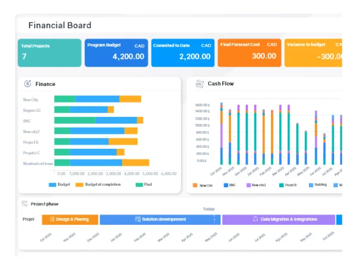Image resolution: width=344 pixels, height=271 pixels.
Task: Toggle BNC series in Cash Flow legend
Action: point(230,186)
